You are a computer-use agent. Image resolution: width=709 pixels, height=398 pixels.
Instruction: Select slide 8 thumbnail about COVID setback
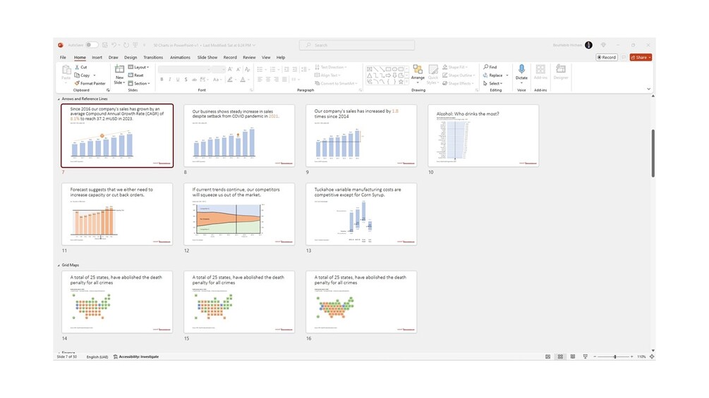[239, 136]
